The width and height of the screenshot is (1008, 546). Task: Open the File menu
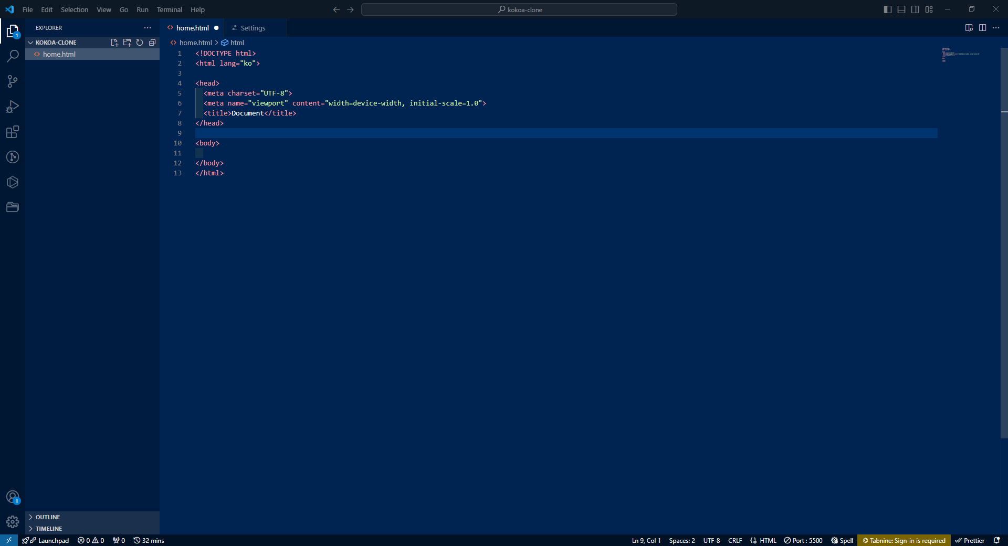[x=27, y=9]
